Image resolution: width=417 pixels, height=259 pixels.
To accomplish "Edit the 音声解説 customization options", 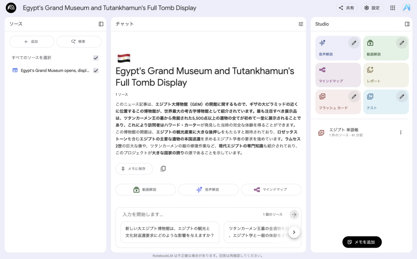I will (x=354, y=43).
